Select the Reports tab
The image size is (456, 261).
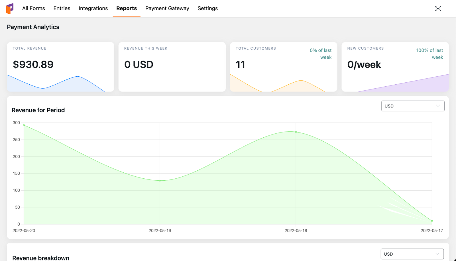(x=127, y=9)
